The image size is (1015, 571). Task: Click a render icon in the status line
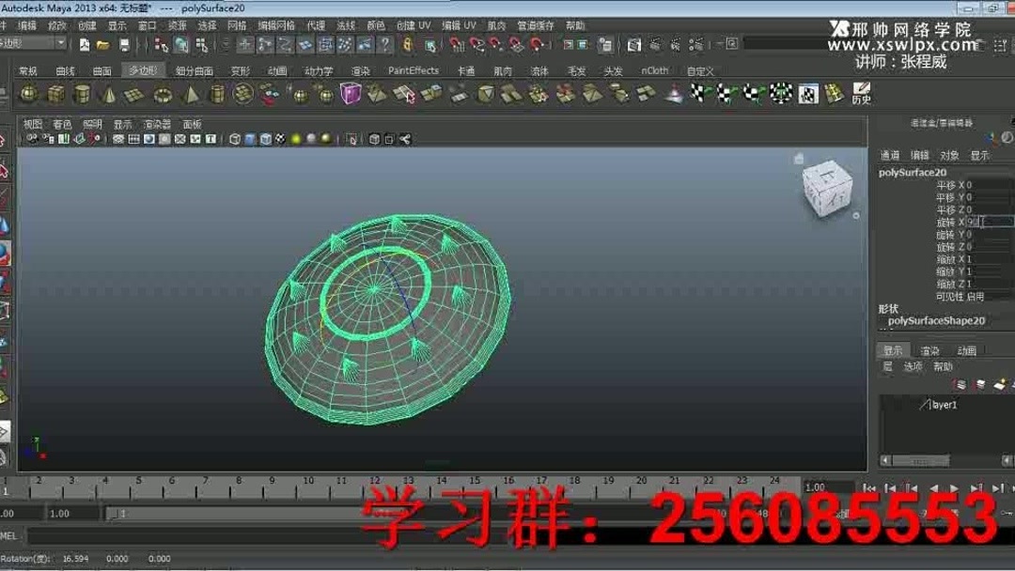634,43
